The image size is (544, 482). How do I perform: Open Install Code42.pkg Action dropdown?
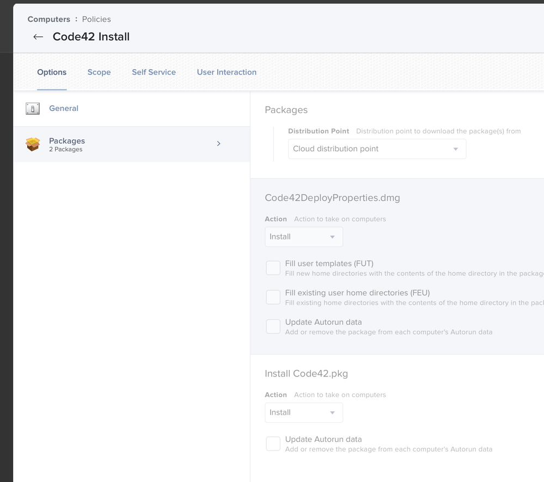[x=304, y=413]
